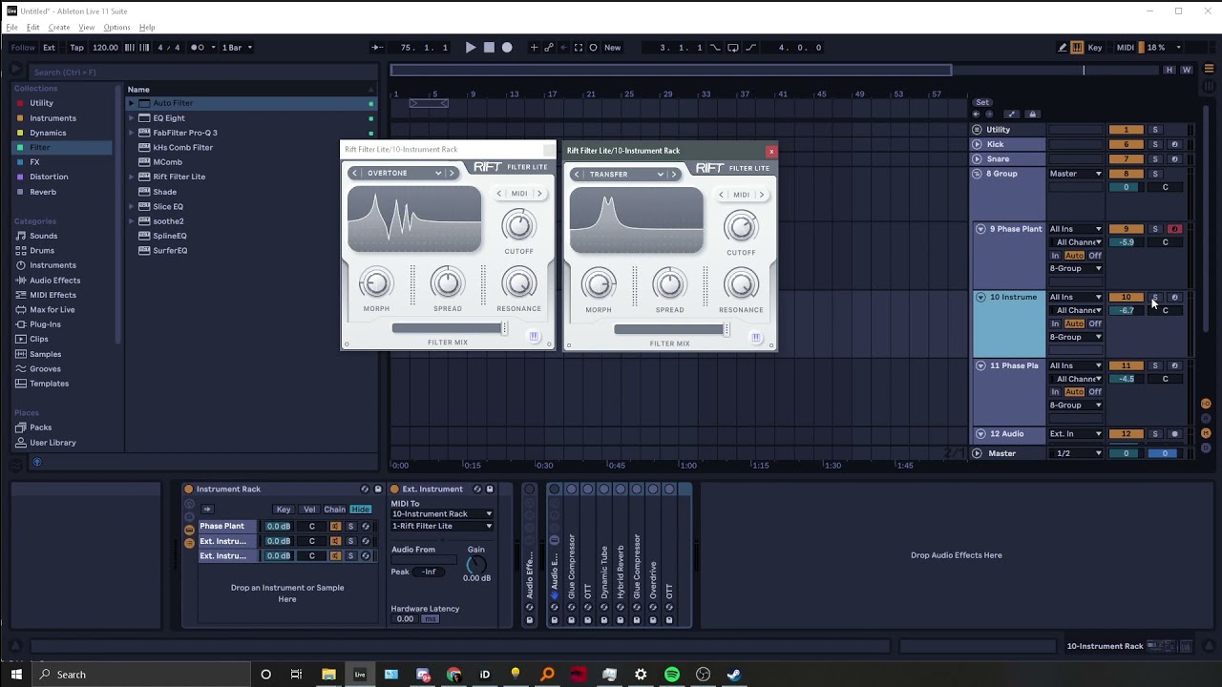Image resolution: width=1222 pixels, height=687 pixels.
Task: Click the transport Stop button
Action: click(x=489, y=48)
